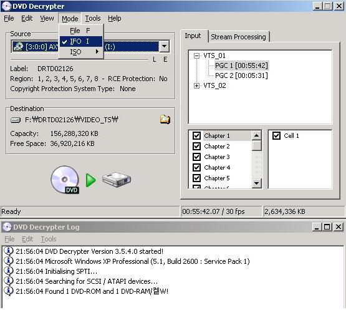
Task: Click the hard drive destination icon
Action: point(117,180)
